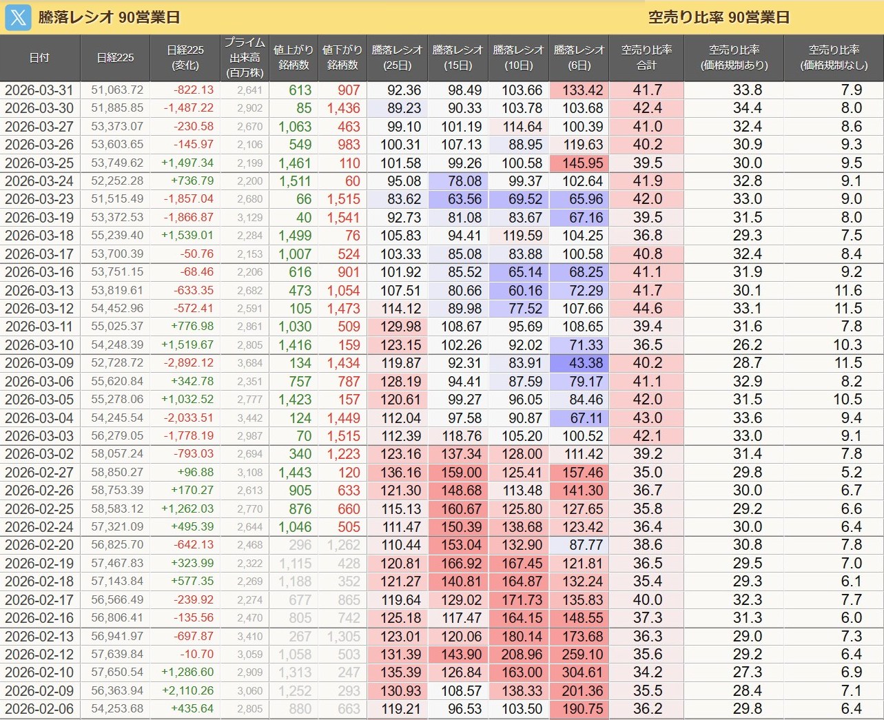The width and height of the screenshot is (884, 720).
Task: Select the 2026-03-31 date cell
Action: click(x=39, y=90)
